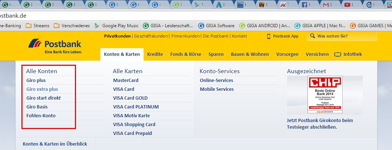The width and height of the screenshot is (392, 150).
Task: Click the browser address bar
Action: pyautogui.click(x=196, y=15)
